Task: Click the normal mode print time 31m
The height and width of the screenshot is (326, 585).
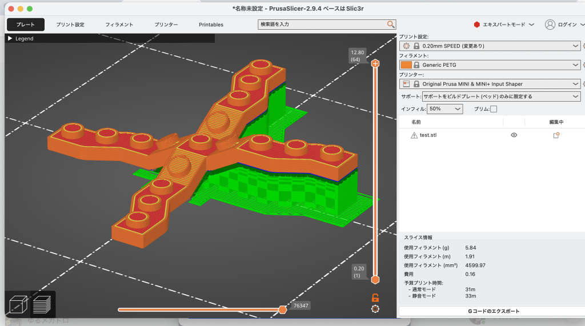Action: point(470,289)
